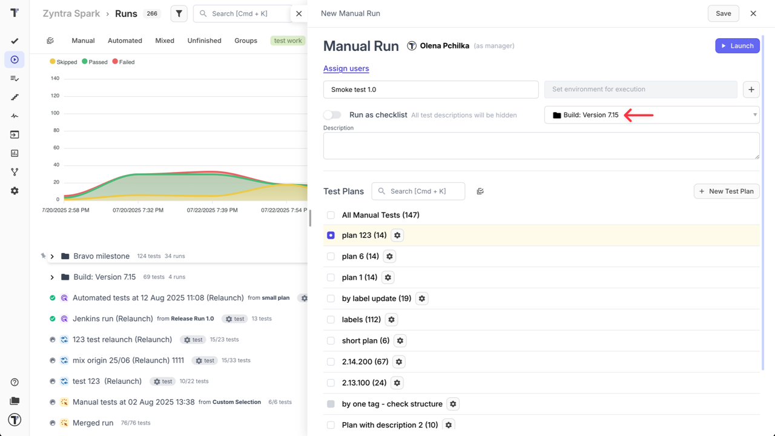Check the labels (112) test plan checkbox
The image size is (775, 436).
click(x=331, y=319)
